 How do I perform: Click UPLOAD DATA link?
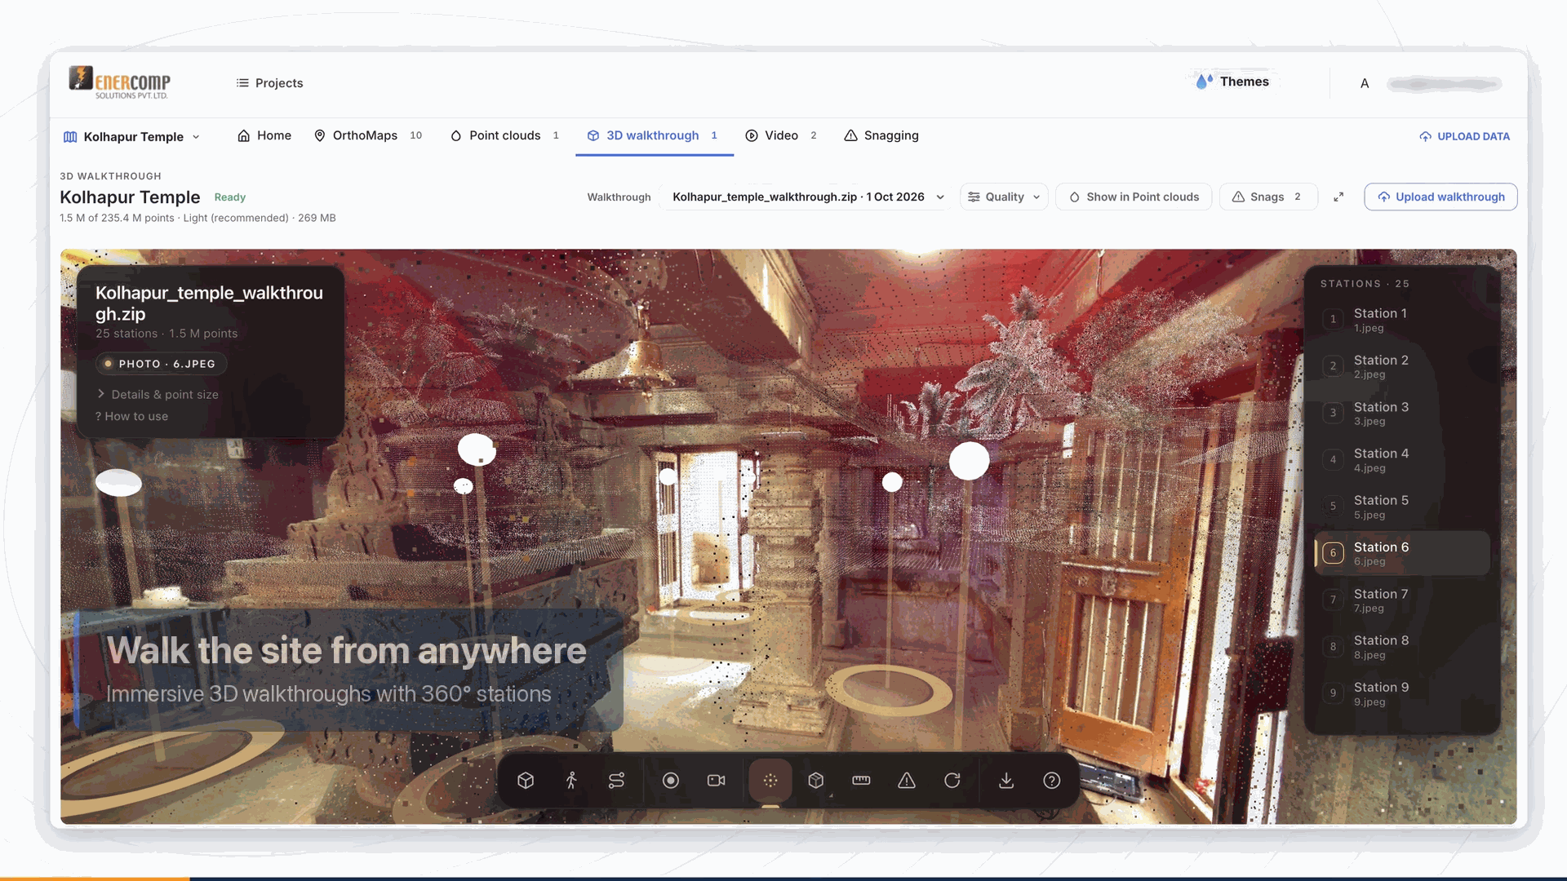click(x=1464, y=136)
